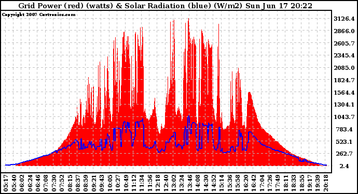Click the 07:08 time label
The width and height of the screenshot is (358, 194).
click(46, 183)
